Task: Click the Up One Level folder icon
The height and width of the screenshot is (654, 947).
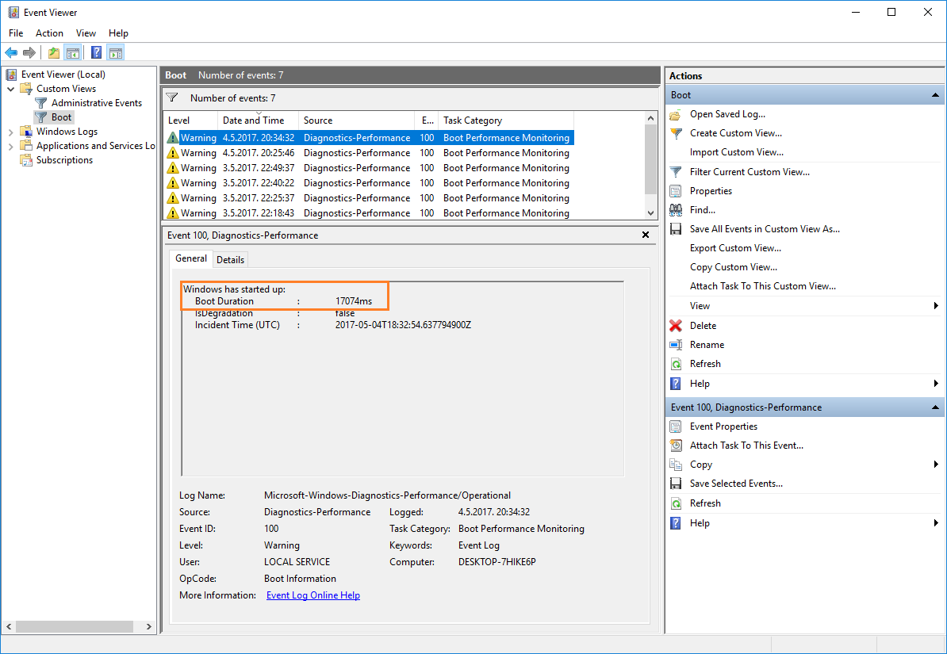Action: 53,53
